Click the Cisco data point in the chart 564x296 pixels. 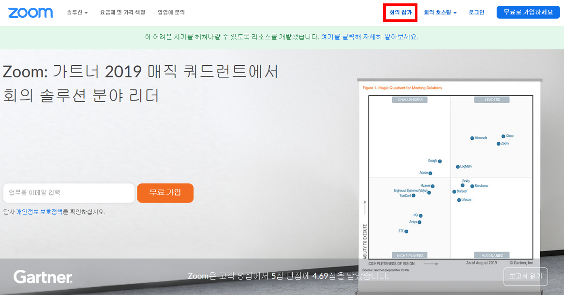(503, 136)
